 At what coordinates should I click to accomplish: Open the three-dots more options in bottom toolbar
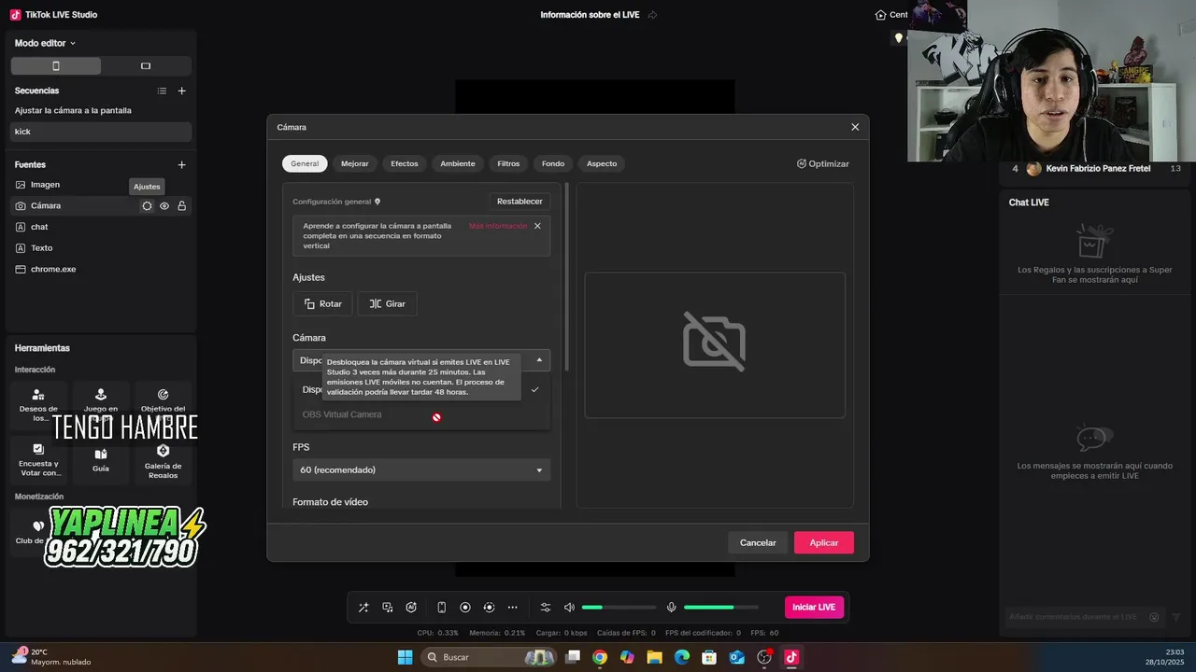[512, 608]
